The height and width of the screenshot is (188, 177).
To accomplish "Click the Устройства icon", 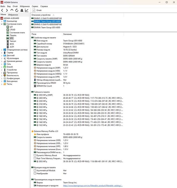I will pyautogui.click(x=5, y=70).
